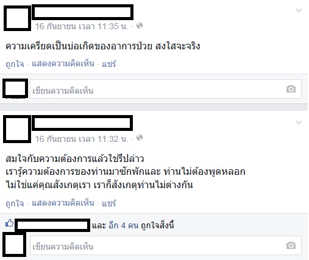The height and width of the screenshot is (260, 309).
Task: Attach photo via camera icon, first comment box
Action: [x=291, y=89]
